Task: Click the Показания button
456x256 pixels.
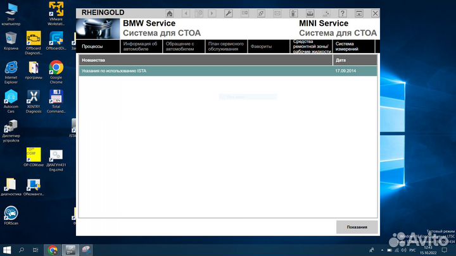Action: pyautogui.click(x=357, y=227)
